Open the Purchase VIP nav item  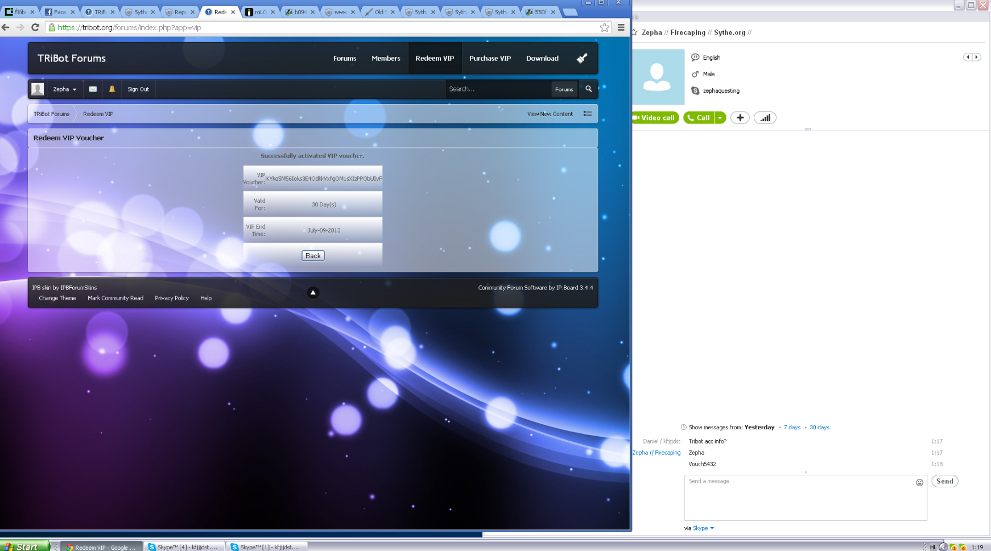point(490,58)
